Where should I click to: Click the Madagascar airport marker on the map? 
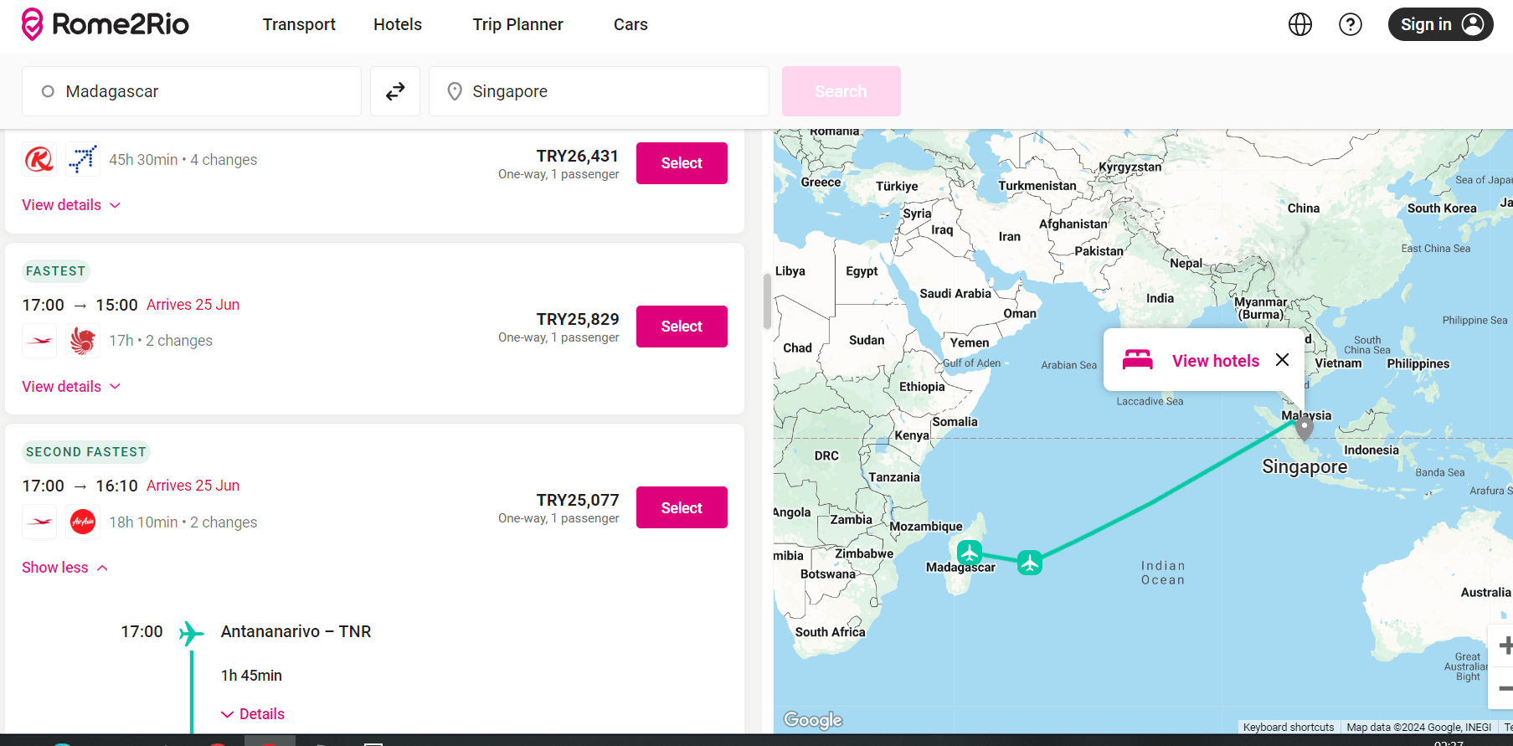970,553
